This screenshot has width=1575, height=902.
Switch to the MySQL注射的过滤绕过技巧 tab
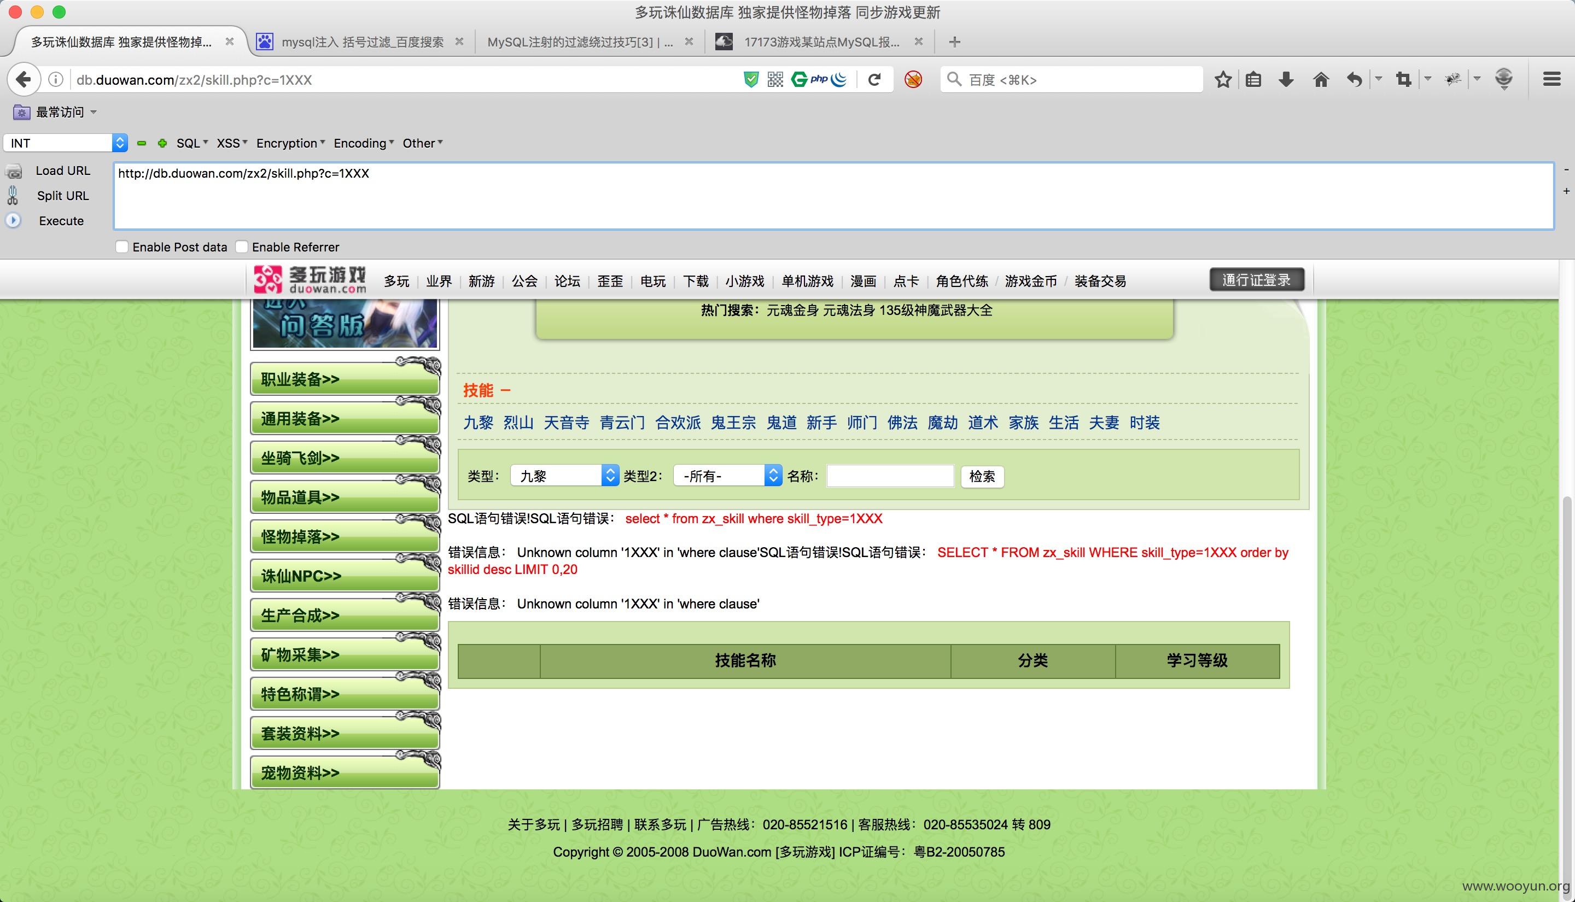tap(580, 42)
